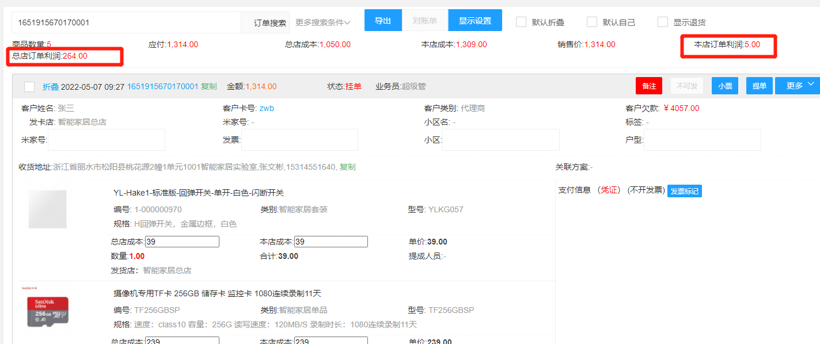Check the 显示退货 checkbox

pyautogui.click(x=663, y=22)
